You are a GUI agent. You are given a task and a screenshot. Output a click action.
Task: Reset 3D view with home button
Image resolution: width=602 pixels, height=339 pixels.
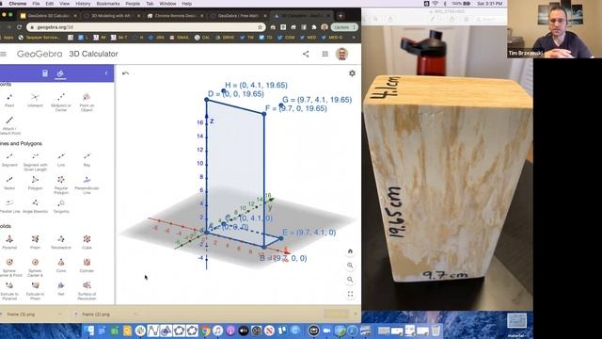pos(350,251)
